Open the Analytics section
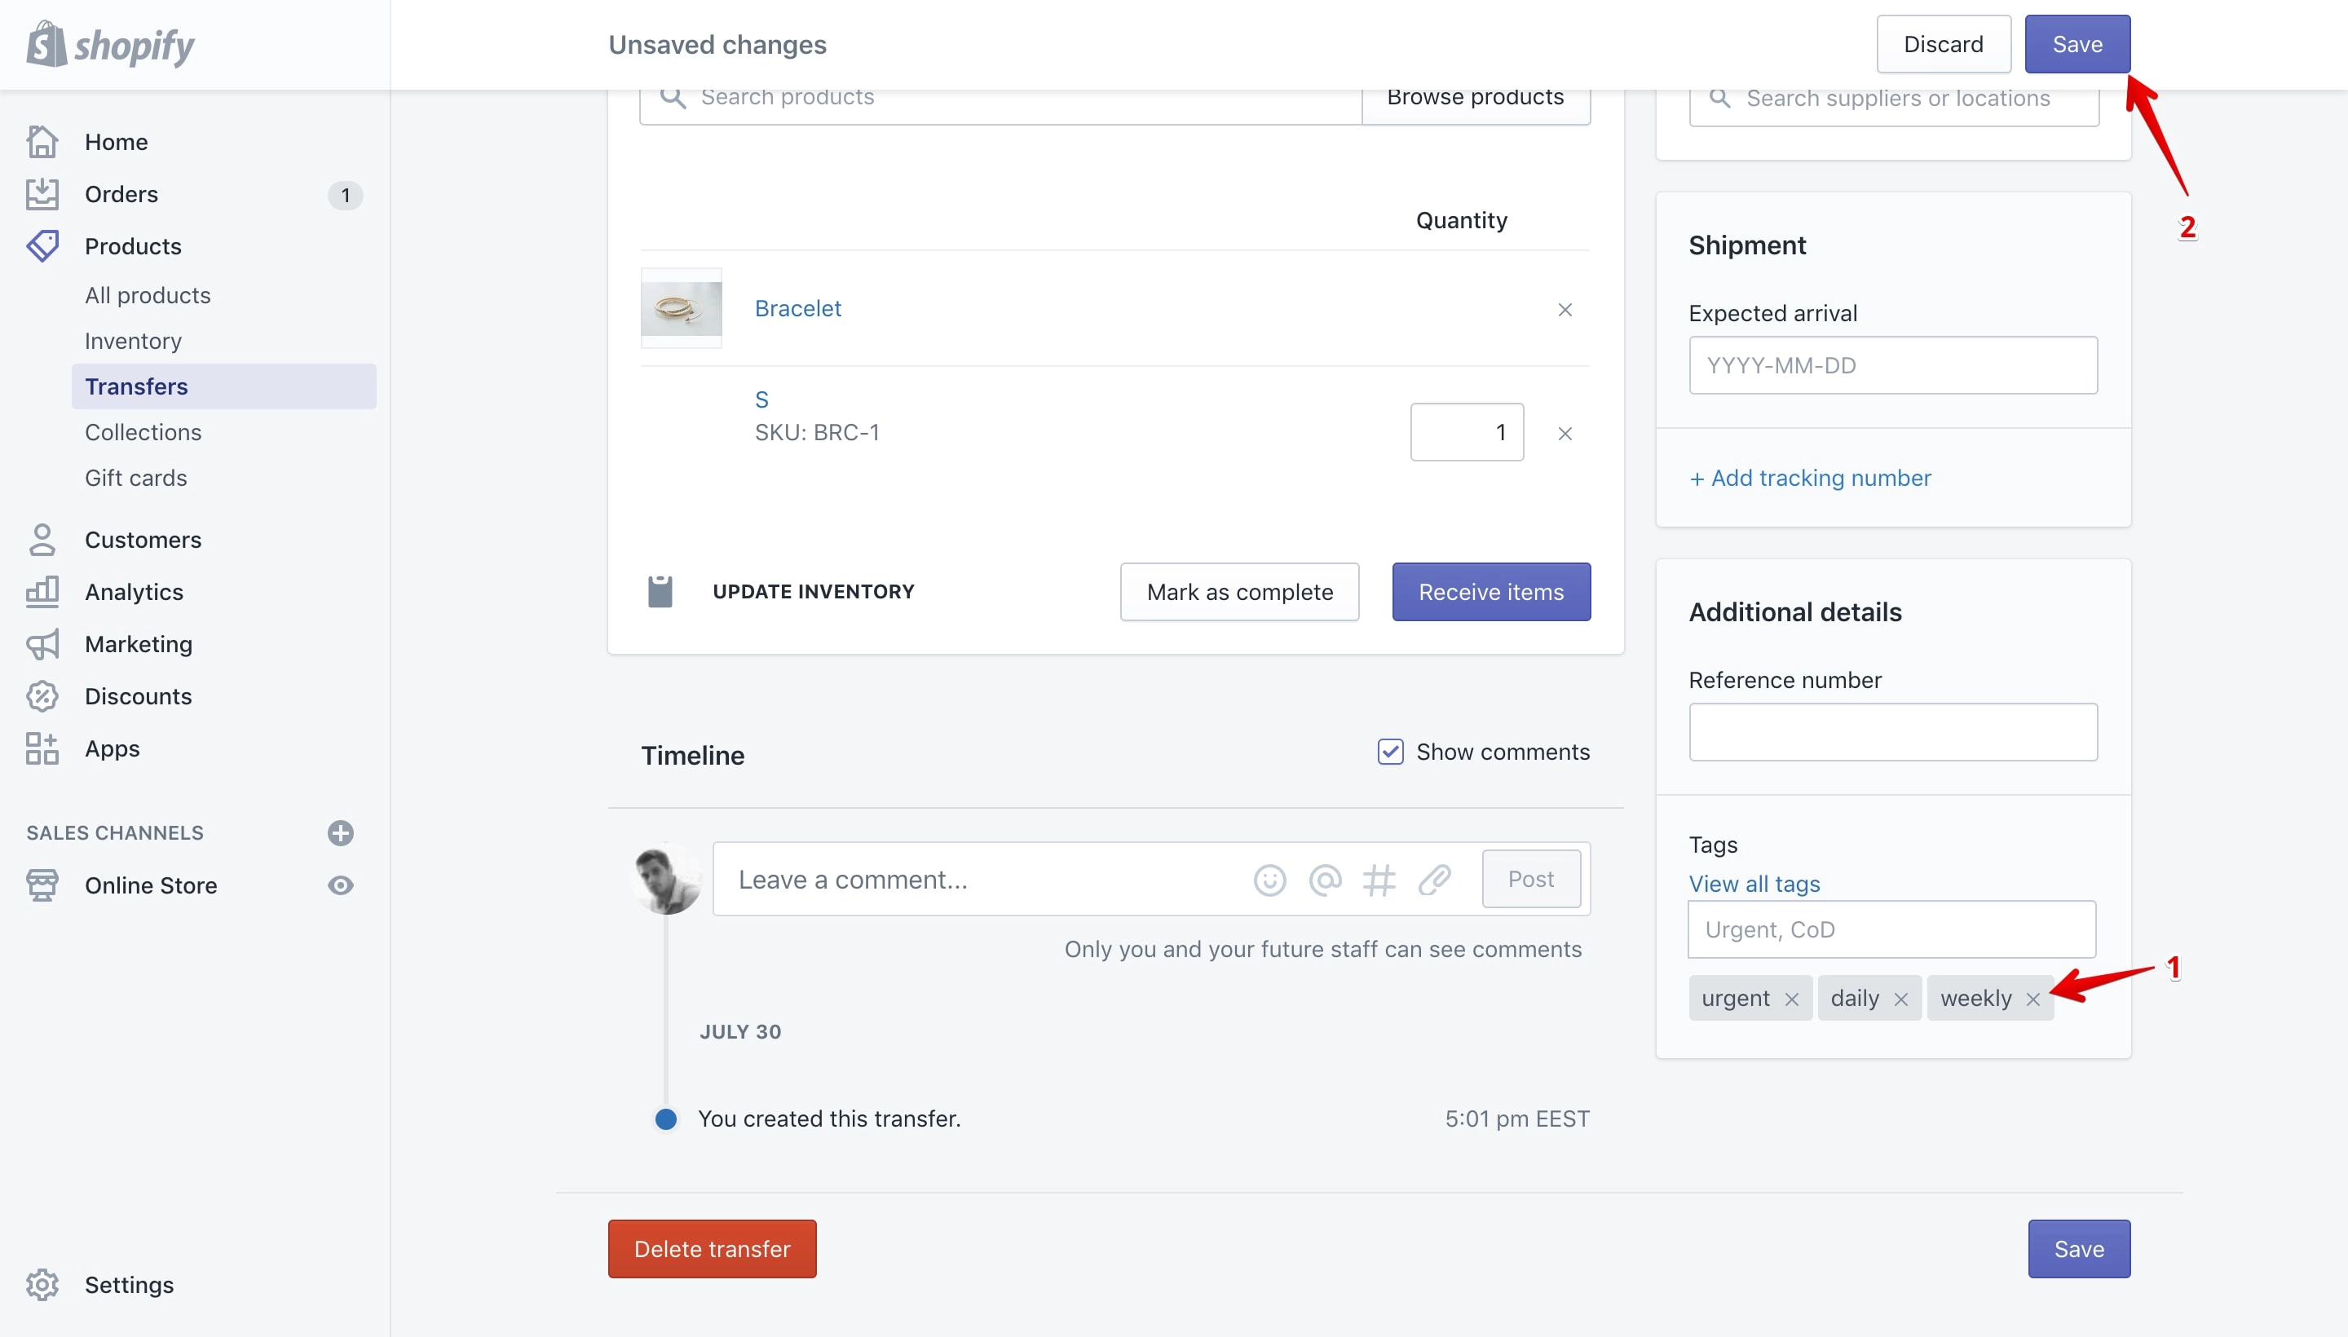The image size is (2348, 1337). tap(134, 593)
